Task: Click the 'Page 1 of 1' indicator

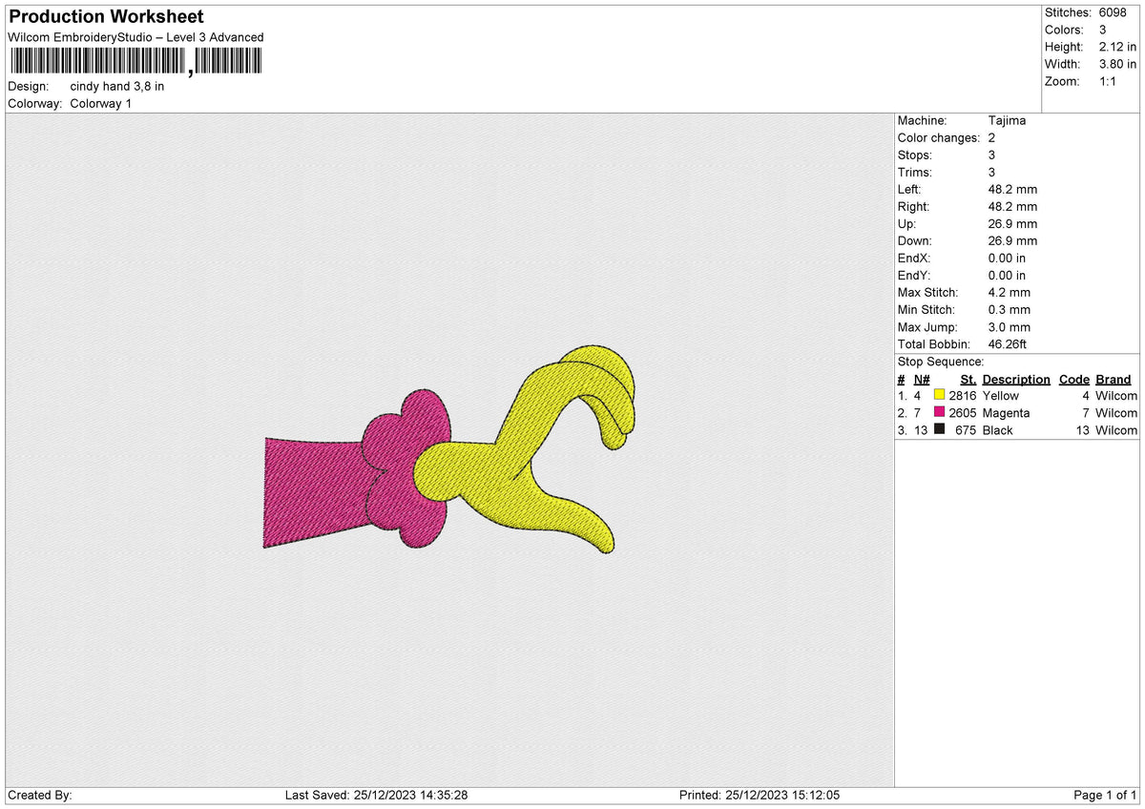Action: pos(1105,796)
